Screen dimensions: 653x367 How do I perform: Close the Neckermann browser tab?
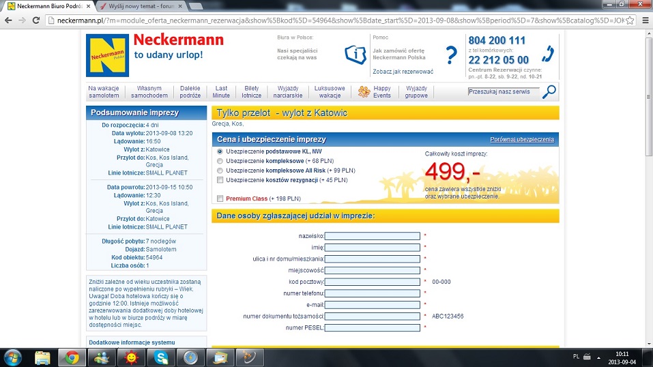click(x=88, y=6)
